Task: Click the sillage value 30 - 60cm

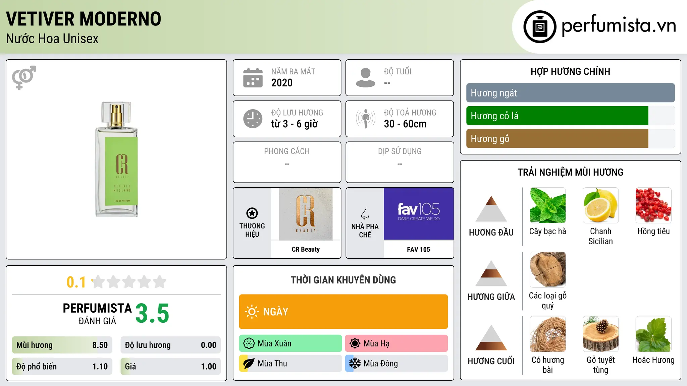Action: coord(405,124)
